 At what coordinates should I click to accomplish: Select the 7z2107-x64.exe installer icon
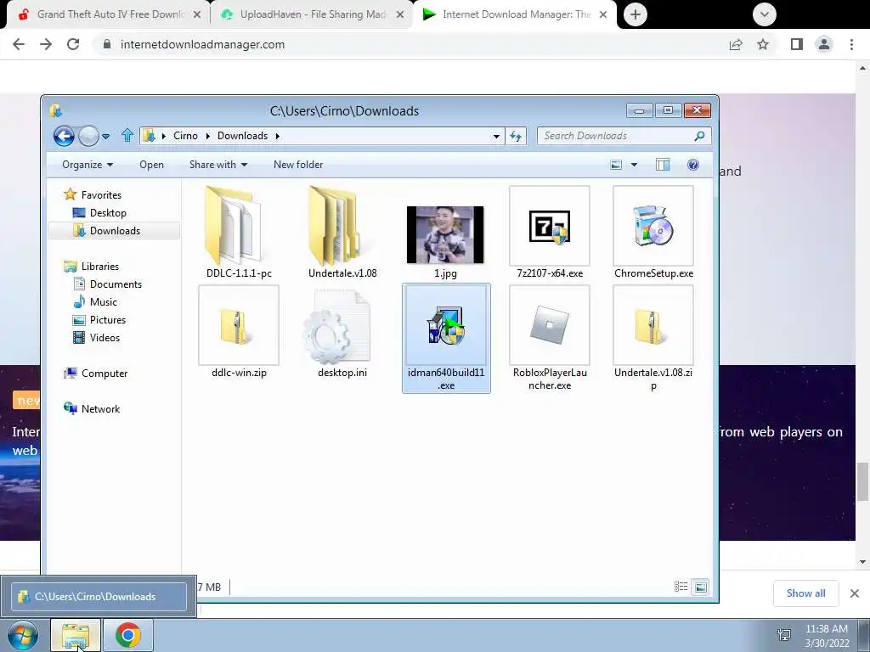[550, 226]
